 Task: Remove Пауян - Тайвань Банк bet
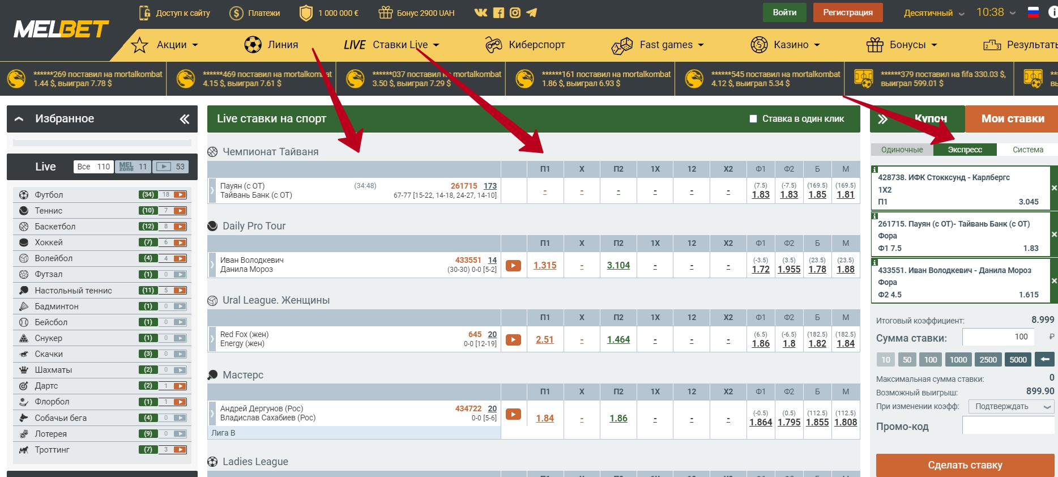click(1053, 235)
